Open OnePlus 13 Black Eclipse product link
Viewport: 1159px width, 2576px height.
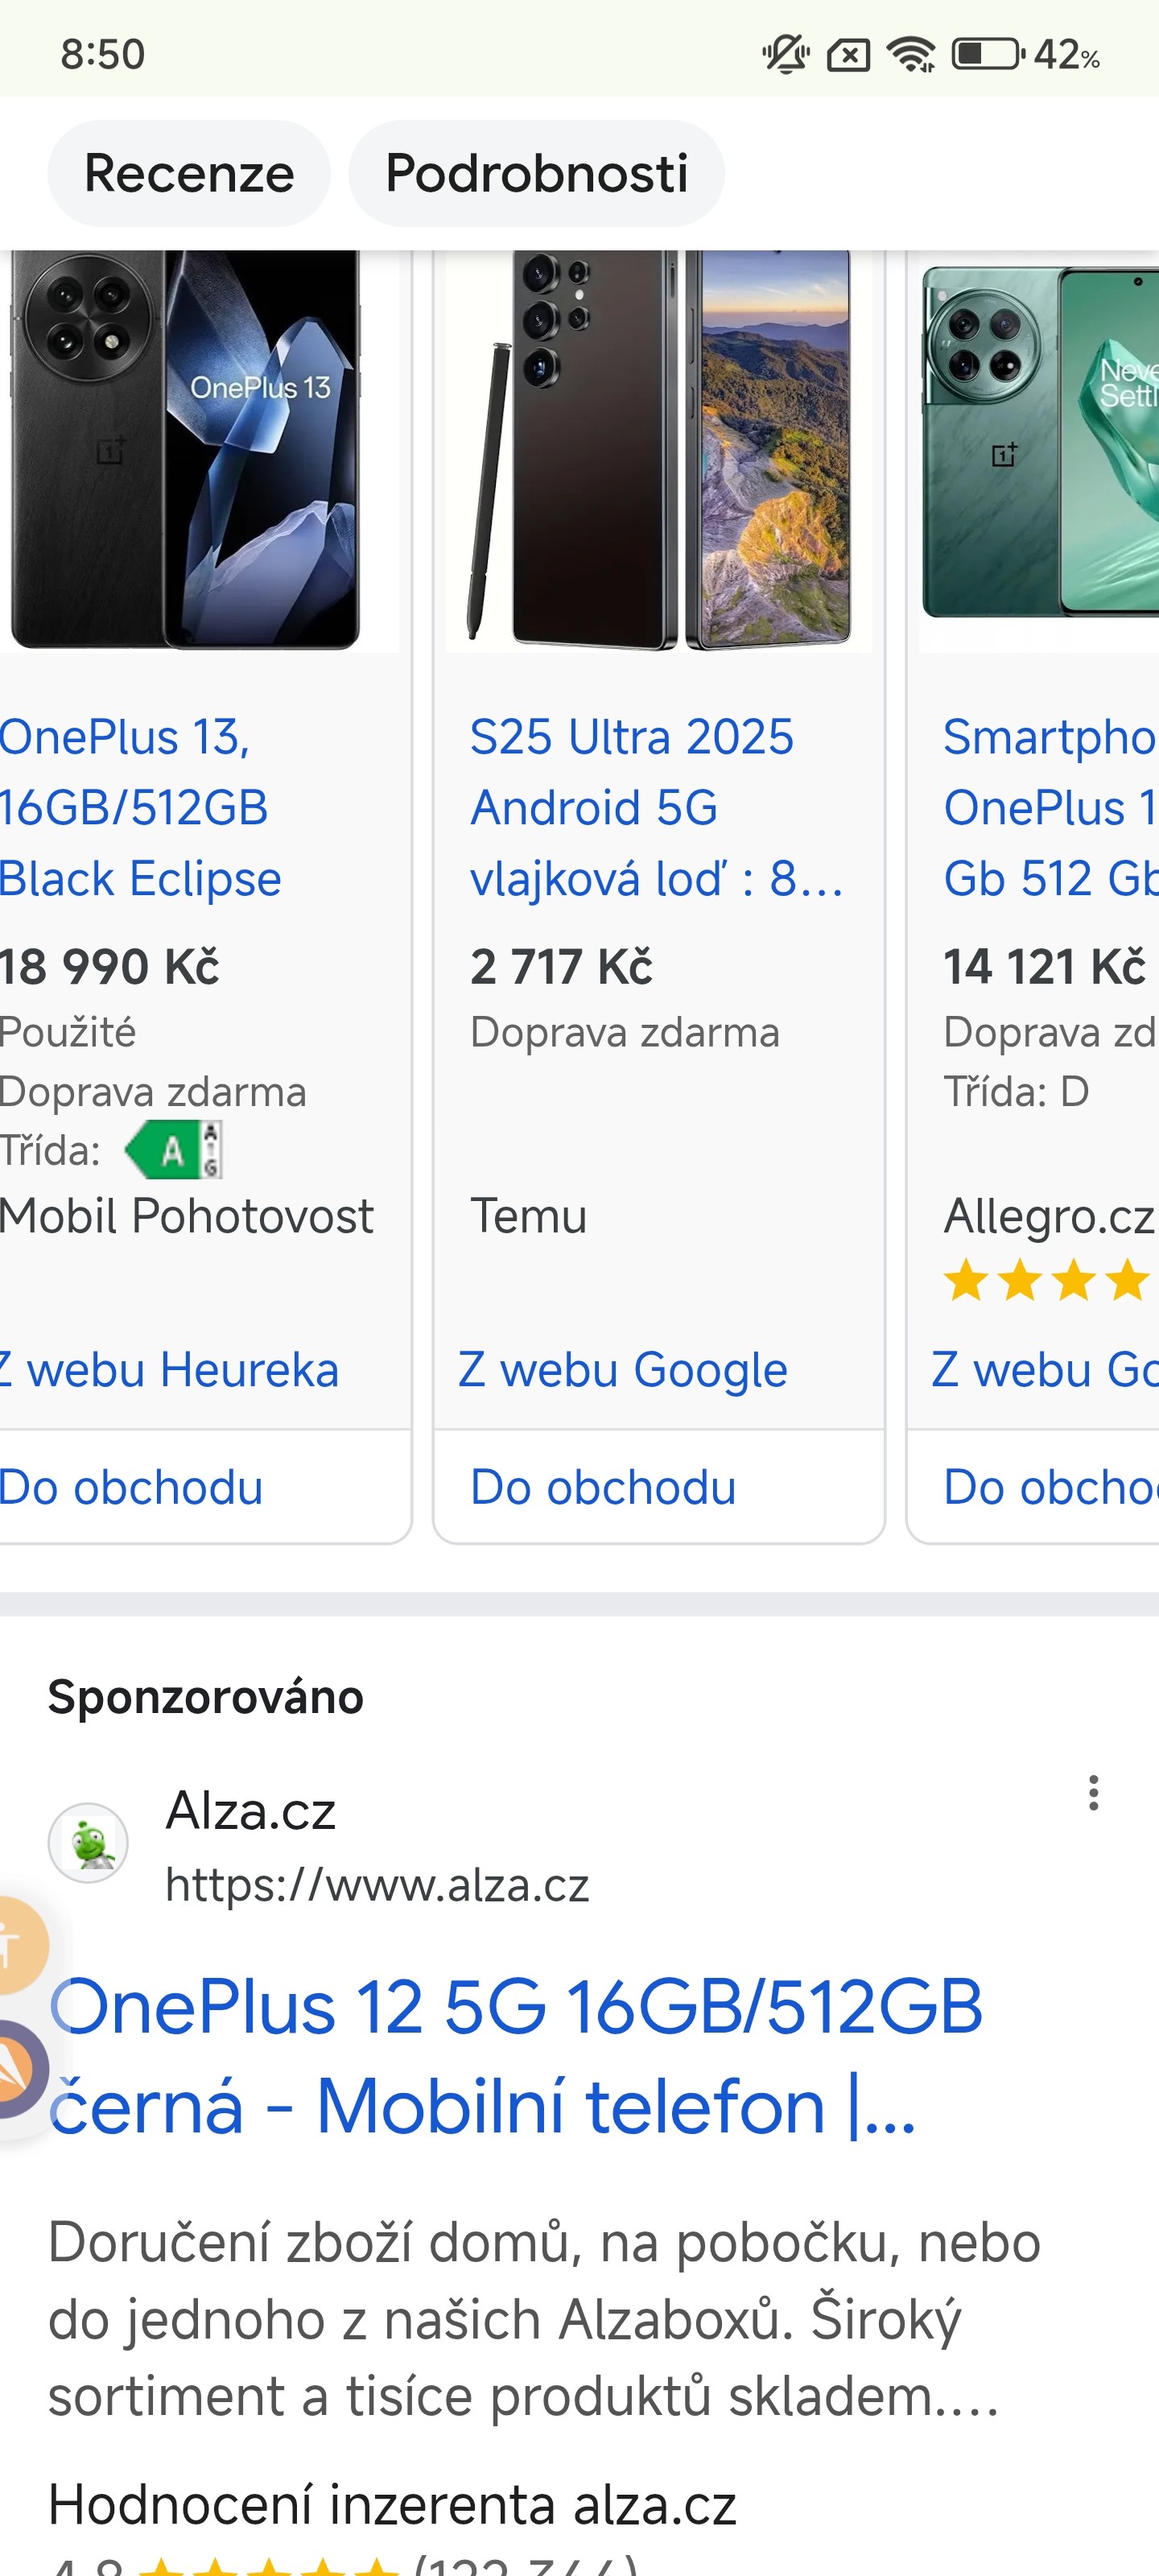tap(140, 808)
